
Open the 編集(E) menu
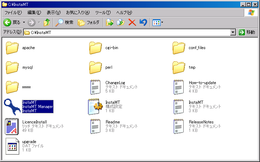tap(34, 13)
